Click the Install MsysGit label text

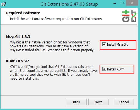point(117,45)
